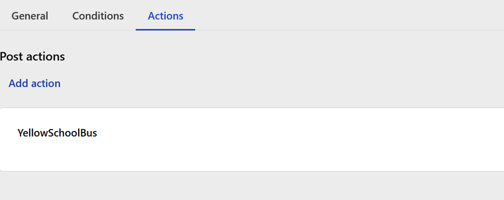Click the Post actions heading

tap(33, 56)
